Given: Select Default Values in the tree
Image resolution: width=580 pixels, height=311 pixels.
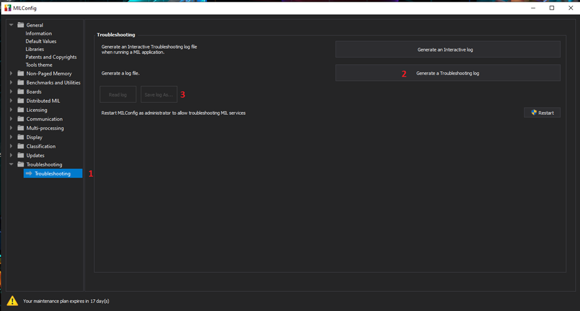Looking at the screenshot, I should [41, 41].
